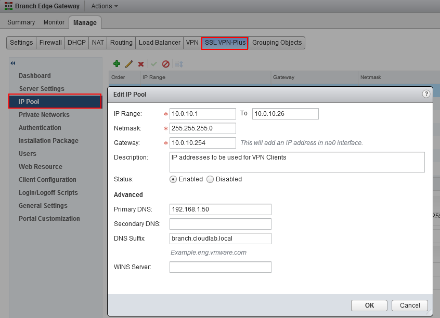Click the Gateway field 10.0.10.254
The width and height of the screenshot is (440, 318).
(203, 143)
